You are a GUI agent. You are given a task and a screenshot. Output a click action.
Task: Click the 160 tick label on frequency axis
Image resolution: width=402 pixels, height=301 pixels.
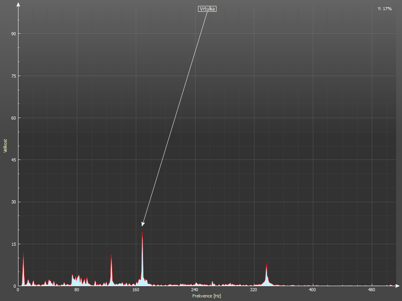coord(135,290)
